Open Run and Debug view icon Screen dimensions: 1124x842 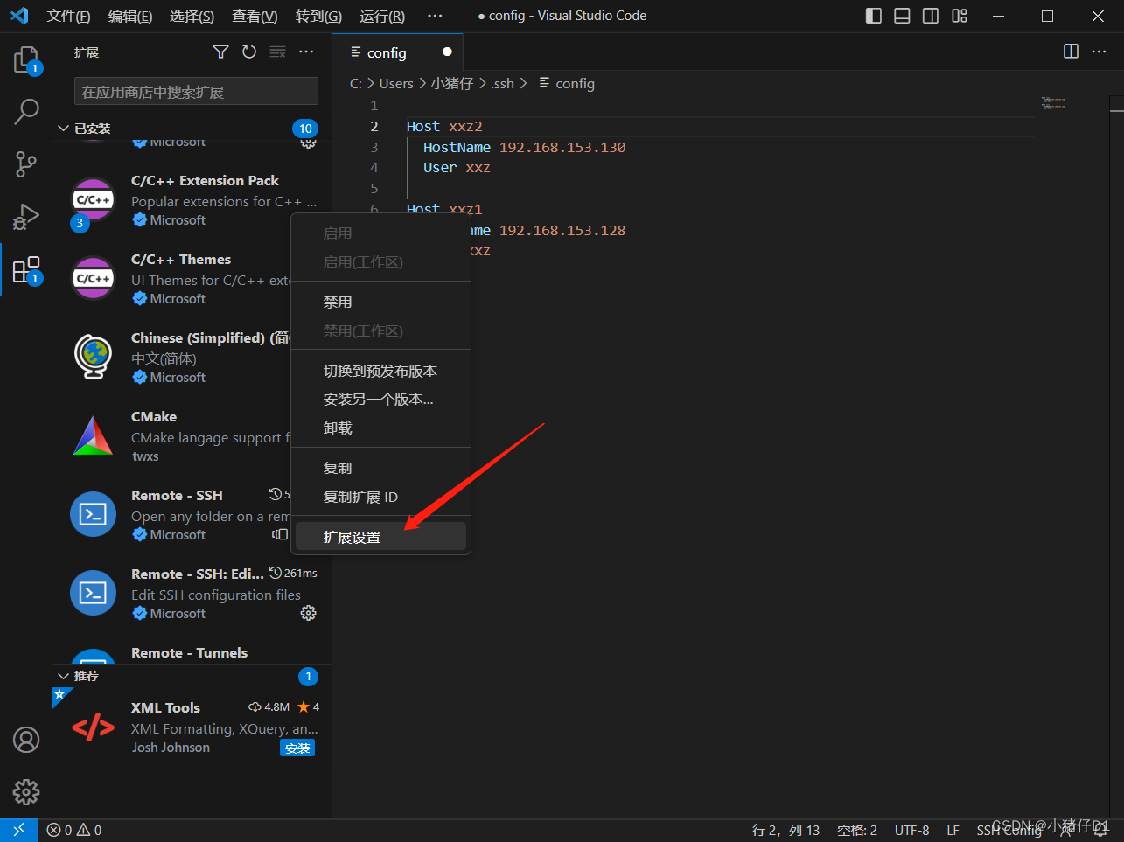26,216
